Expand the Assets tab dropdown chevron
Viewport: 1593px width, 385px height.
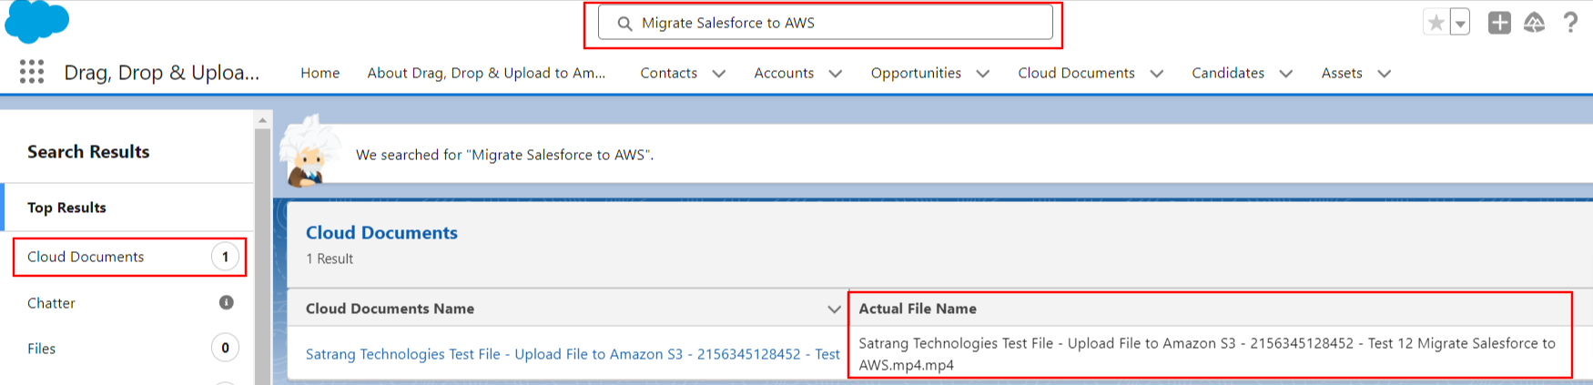pyautogui.click(x=1385, y=74)
